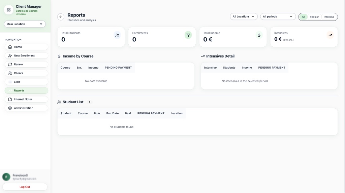Click the Intensives trending-up icon
Image resolution: width=345 pixels, height=193 pixels.
coord(330,35)
